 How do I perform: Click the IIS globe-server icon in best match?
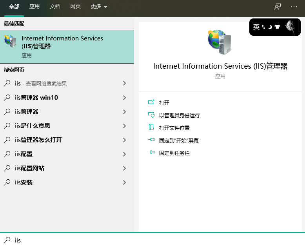click(10, 41)
